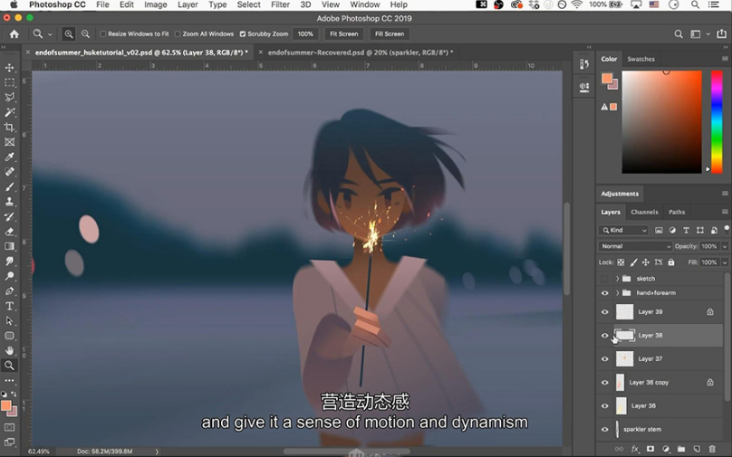The image size is (732, 457).
Task: Hide Layer 39 using its eye icon
Action: pyautogui.click(x=605, y=312)
